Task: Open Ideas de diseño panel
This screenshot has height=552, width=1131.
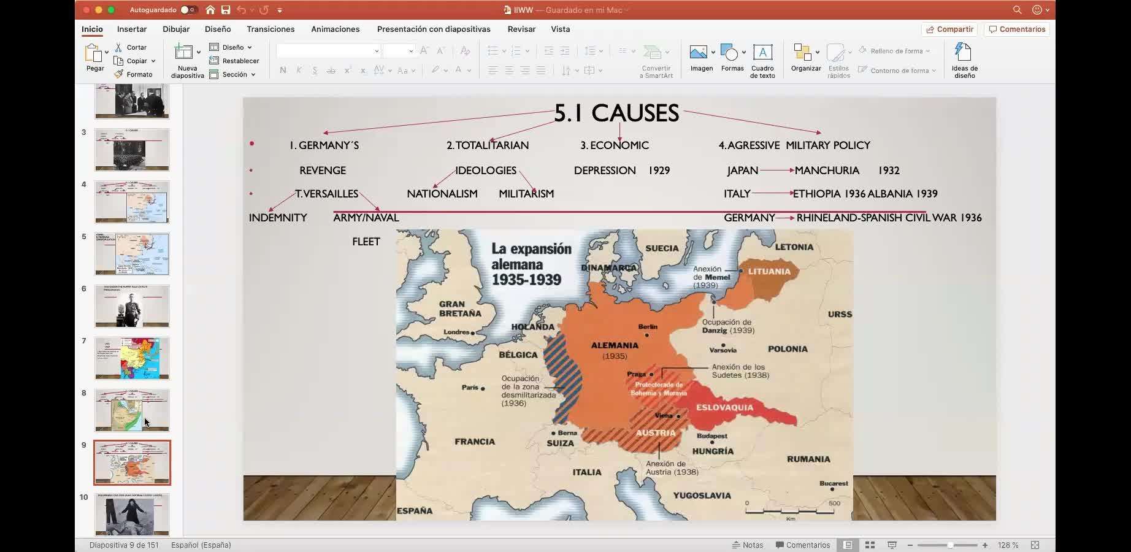Action: [964, 60]
